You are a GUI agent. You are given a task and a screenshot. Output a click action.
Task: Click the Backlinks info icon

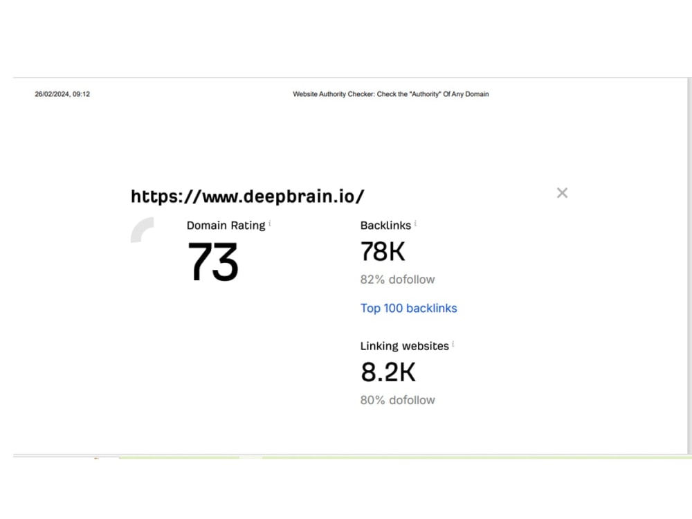(x=415, y=224)
